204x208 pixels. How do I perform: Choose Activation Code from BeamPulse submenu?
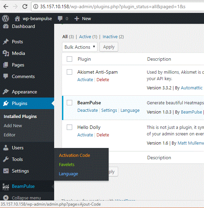(75, 155)
